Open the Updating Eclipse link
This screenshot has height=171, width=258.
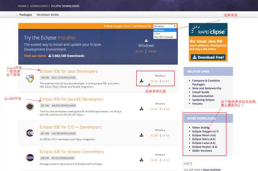coord(203,100)
